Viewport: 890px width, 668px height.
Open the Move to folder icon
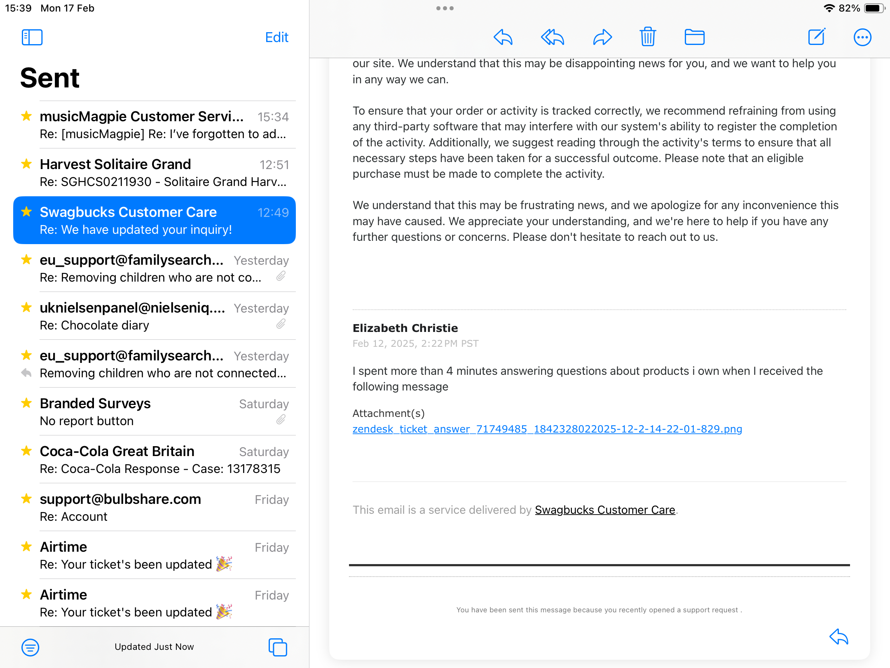(x=694, y=38)
